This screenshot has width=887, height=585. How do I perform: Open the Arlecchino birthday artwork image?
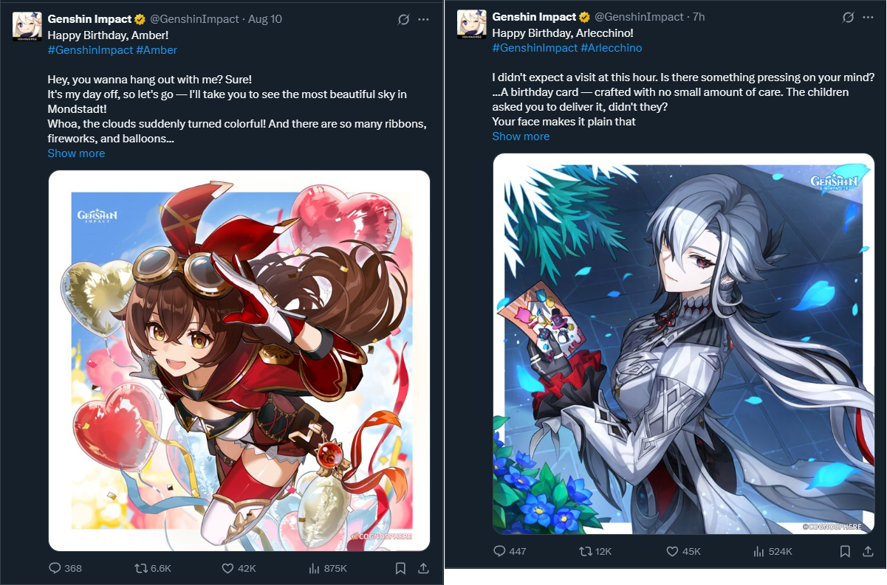[x=683, y=344]
